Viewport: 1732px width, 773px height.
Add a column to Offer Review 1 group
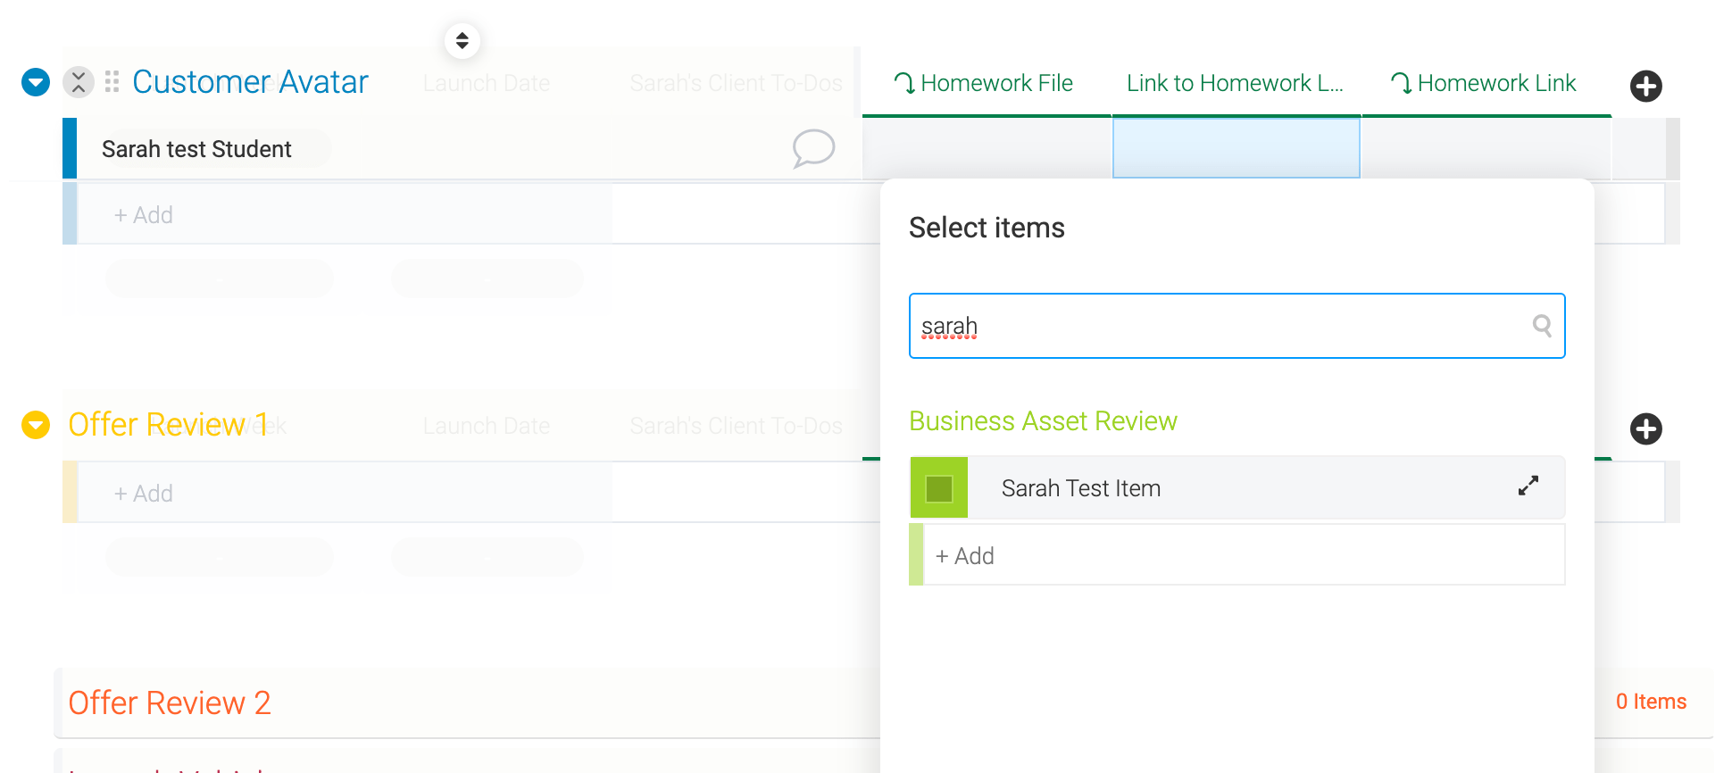[x=1646, y=428]
